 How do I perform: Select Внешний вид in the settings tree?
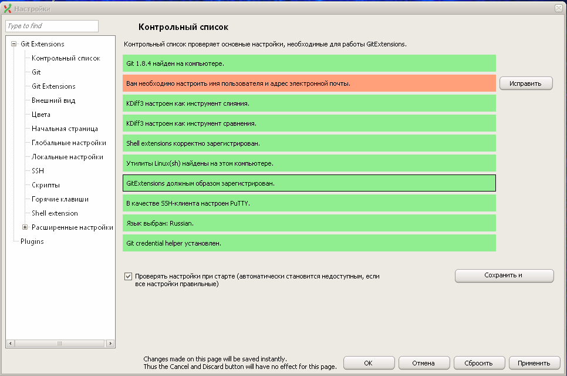point(53,100)
